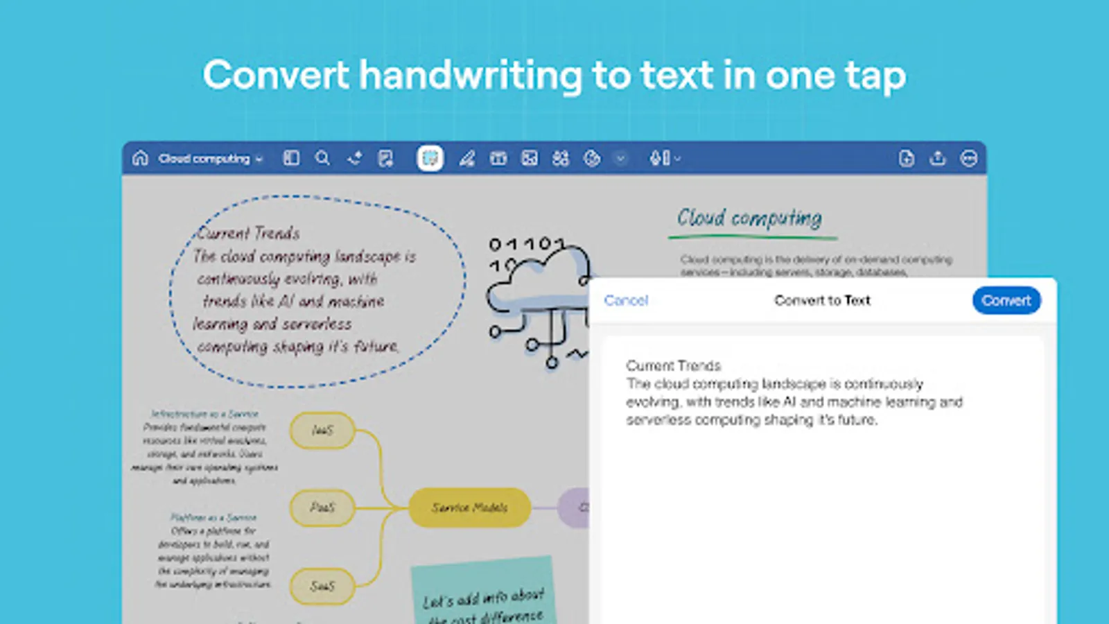Select the Service Models node

(470, 508)
